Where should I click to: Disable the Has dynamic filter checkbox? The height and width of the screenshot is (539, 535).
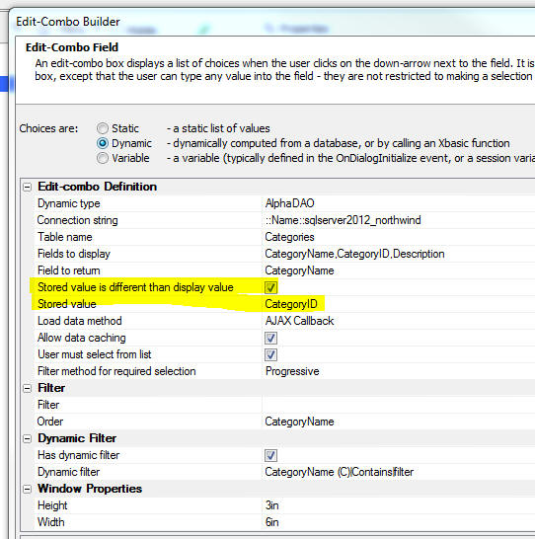click(270, 455)
